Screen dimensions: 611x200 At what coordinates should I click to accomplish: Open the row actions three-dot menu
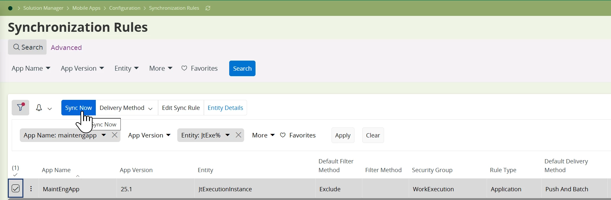(31, 189)
